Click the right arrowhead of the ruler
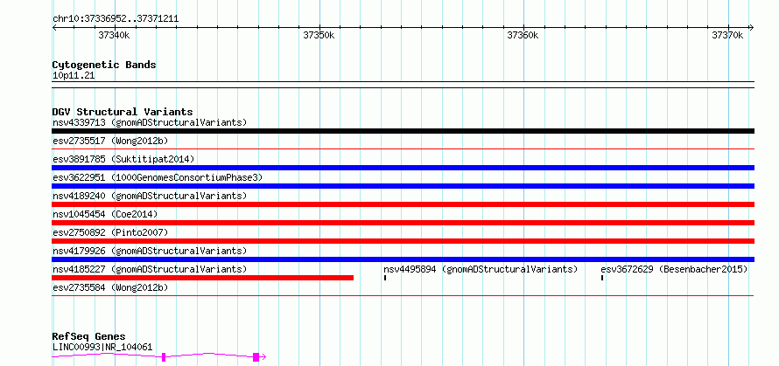This screenshot has width=779, height=366. (x=752, y=28)
